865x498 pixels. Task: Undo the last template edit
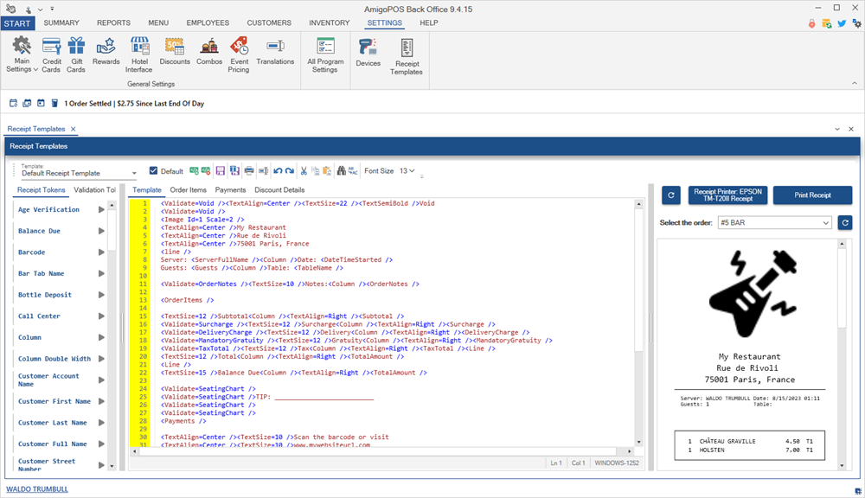pos(278,171)
